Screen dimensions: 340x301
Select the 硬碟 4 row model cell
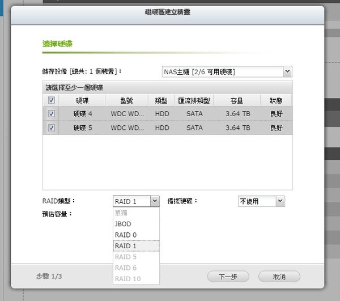coord(127,114)
